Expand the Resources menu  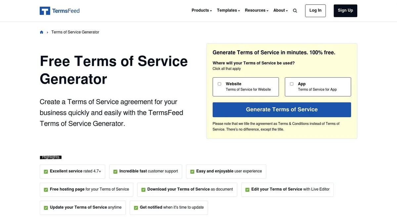point(257,10)
